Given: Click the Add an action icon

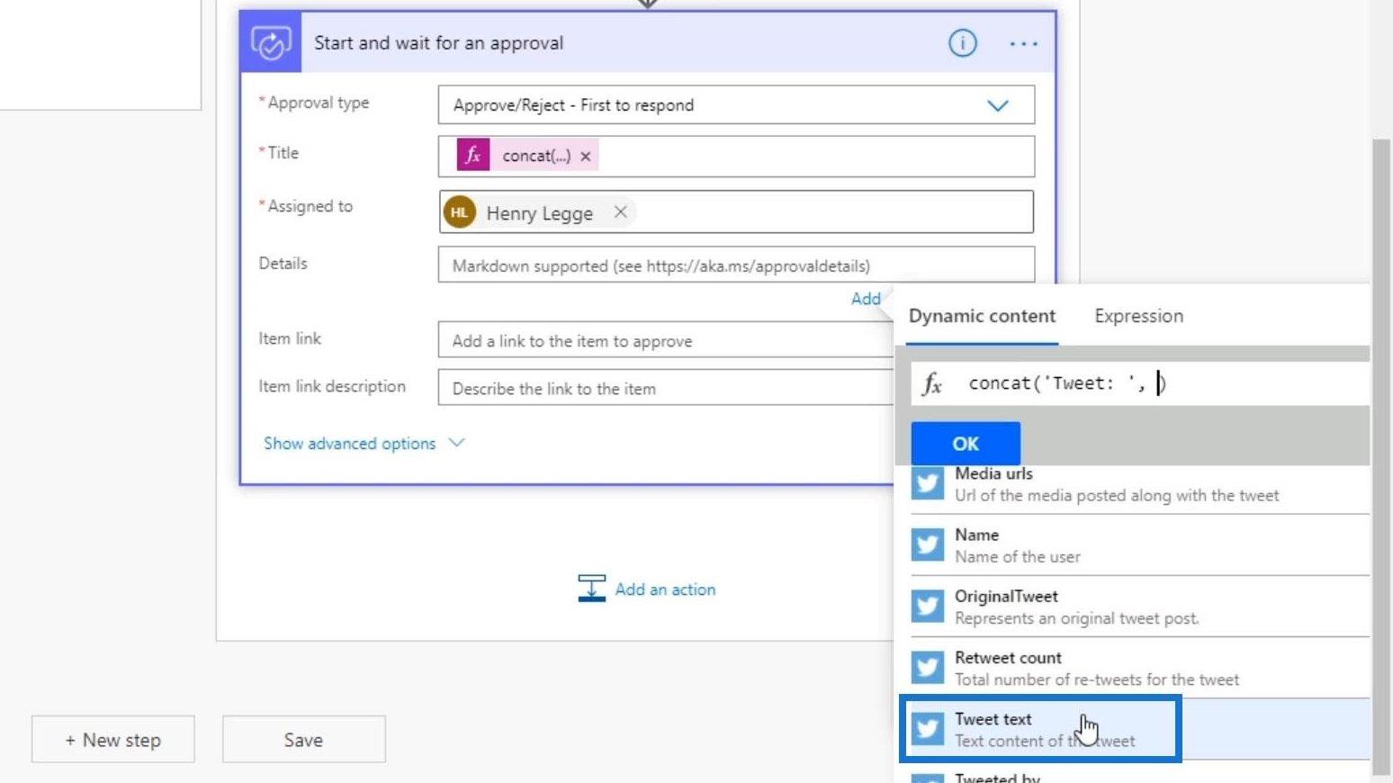Looking at the screenshot, I should click(x=591, y=589).
